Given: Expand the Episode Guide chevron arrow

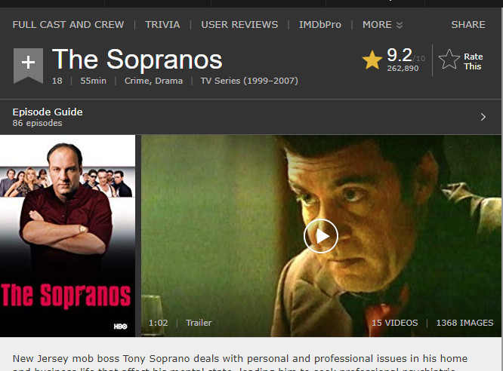Looking at the screenshot, I should click(483, 117).
